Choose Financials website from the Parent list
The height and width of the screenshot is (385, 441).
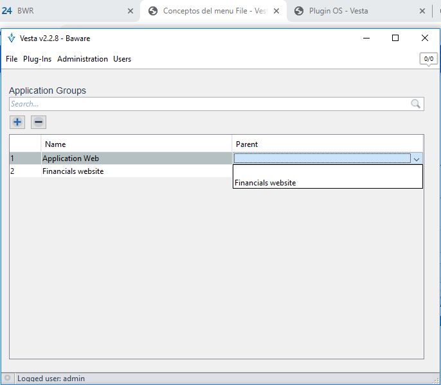point(265,183)
